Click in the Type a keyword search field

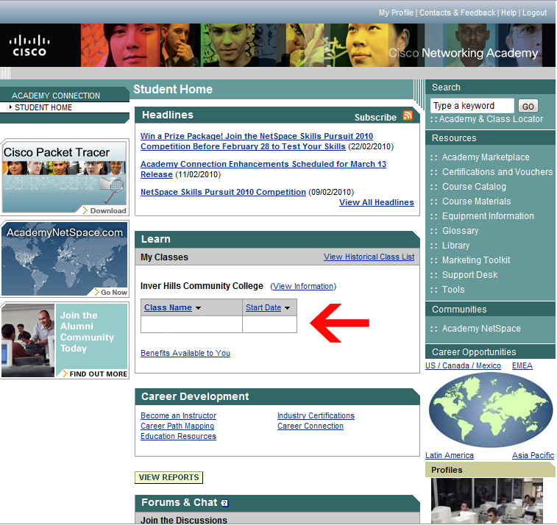(x=472, y=106)
